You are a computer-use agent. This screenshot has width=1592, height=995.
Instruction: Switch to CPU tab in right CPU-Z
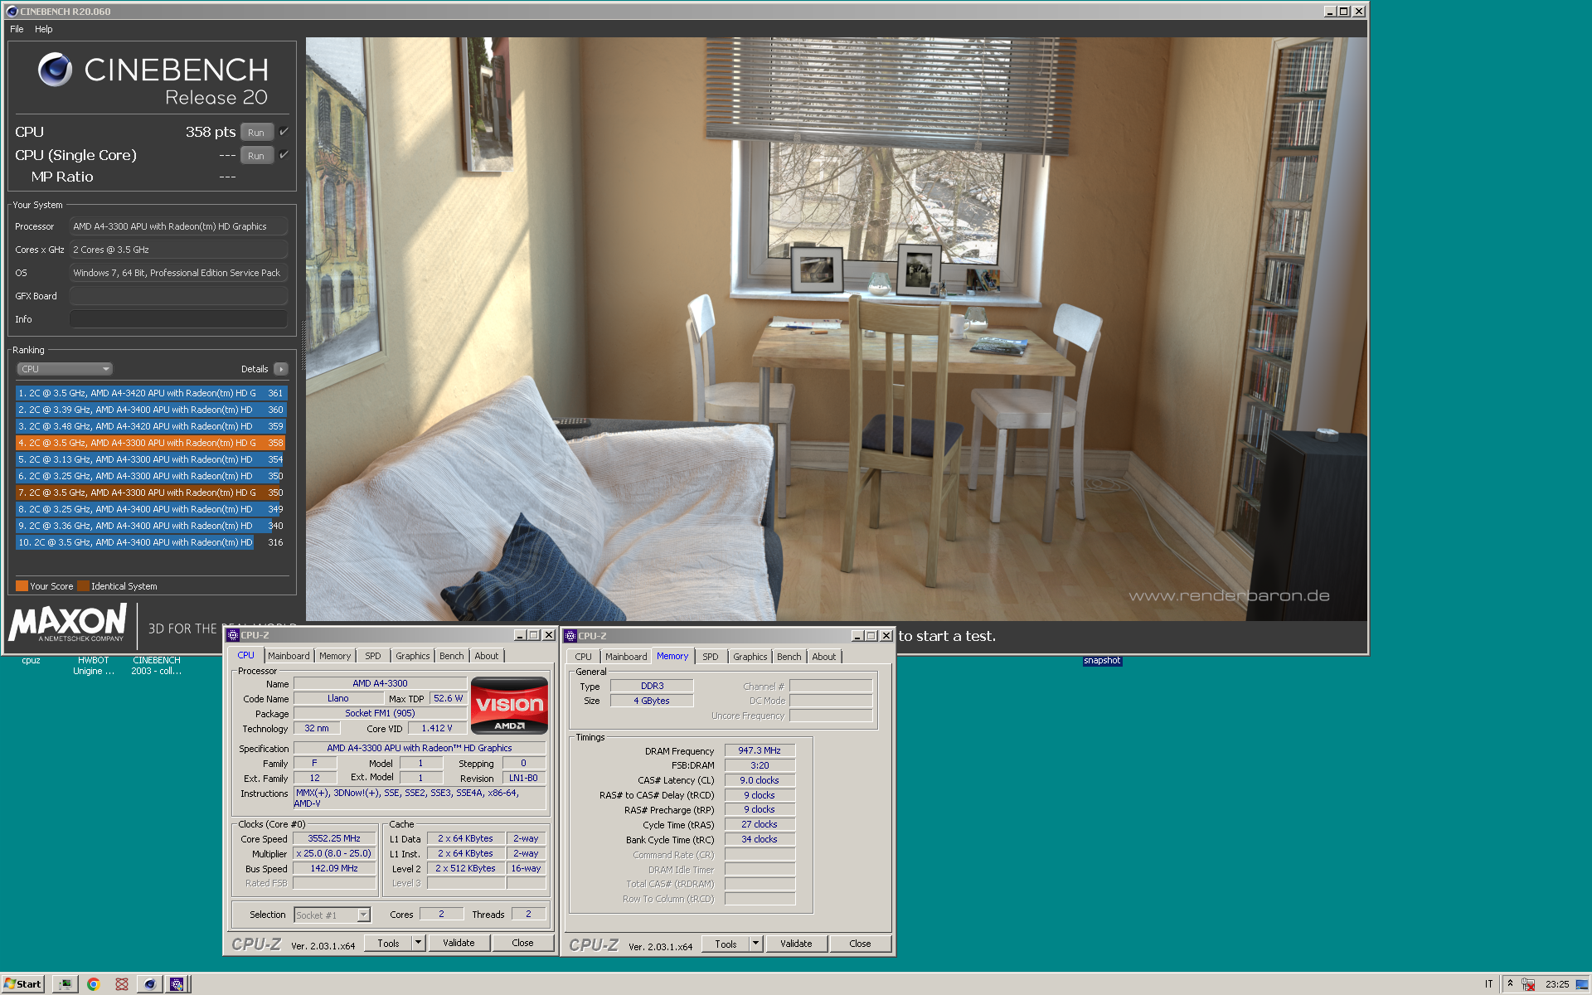(584, 657)
